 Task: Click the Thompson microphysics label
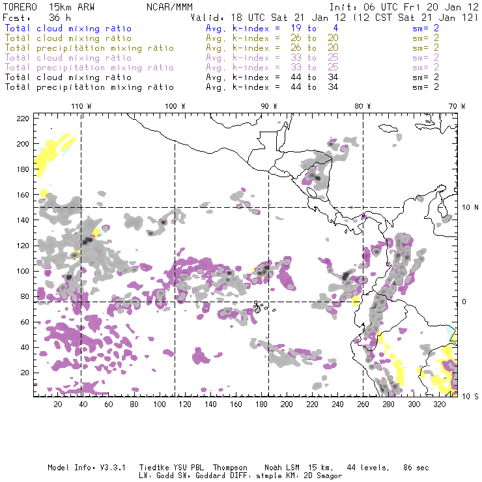point(230,468)
